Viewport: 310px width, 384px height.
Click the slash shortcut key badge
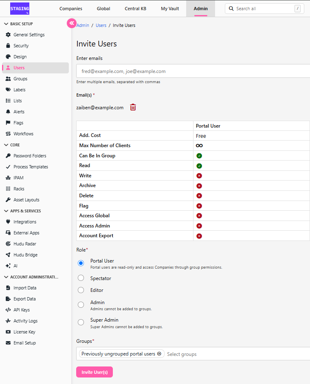pyautogui.click(x=297, y=9)
